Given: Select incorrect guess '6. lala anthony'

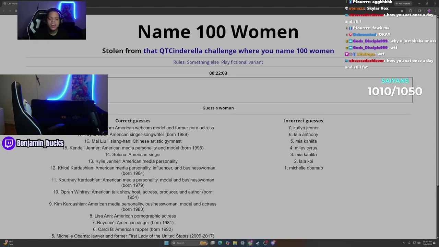Looking at the screenshot, I should tap(304, 134).
